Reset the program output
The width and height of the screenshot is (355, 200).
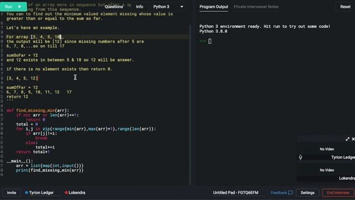pos(345,7)
